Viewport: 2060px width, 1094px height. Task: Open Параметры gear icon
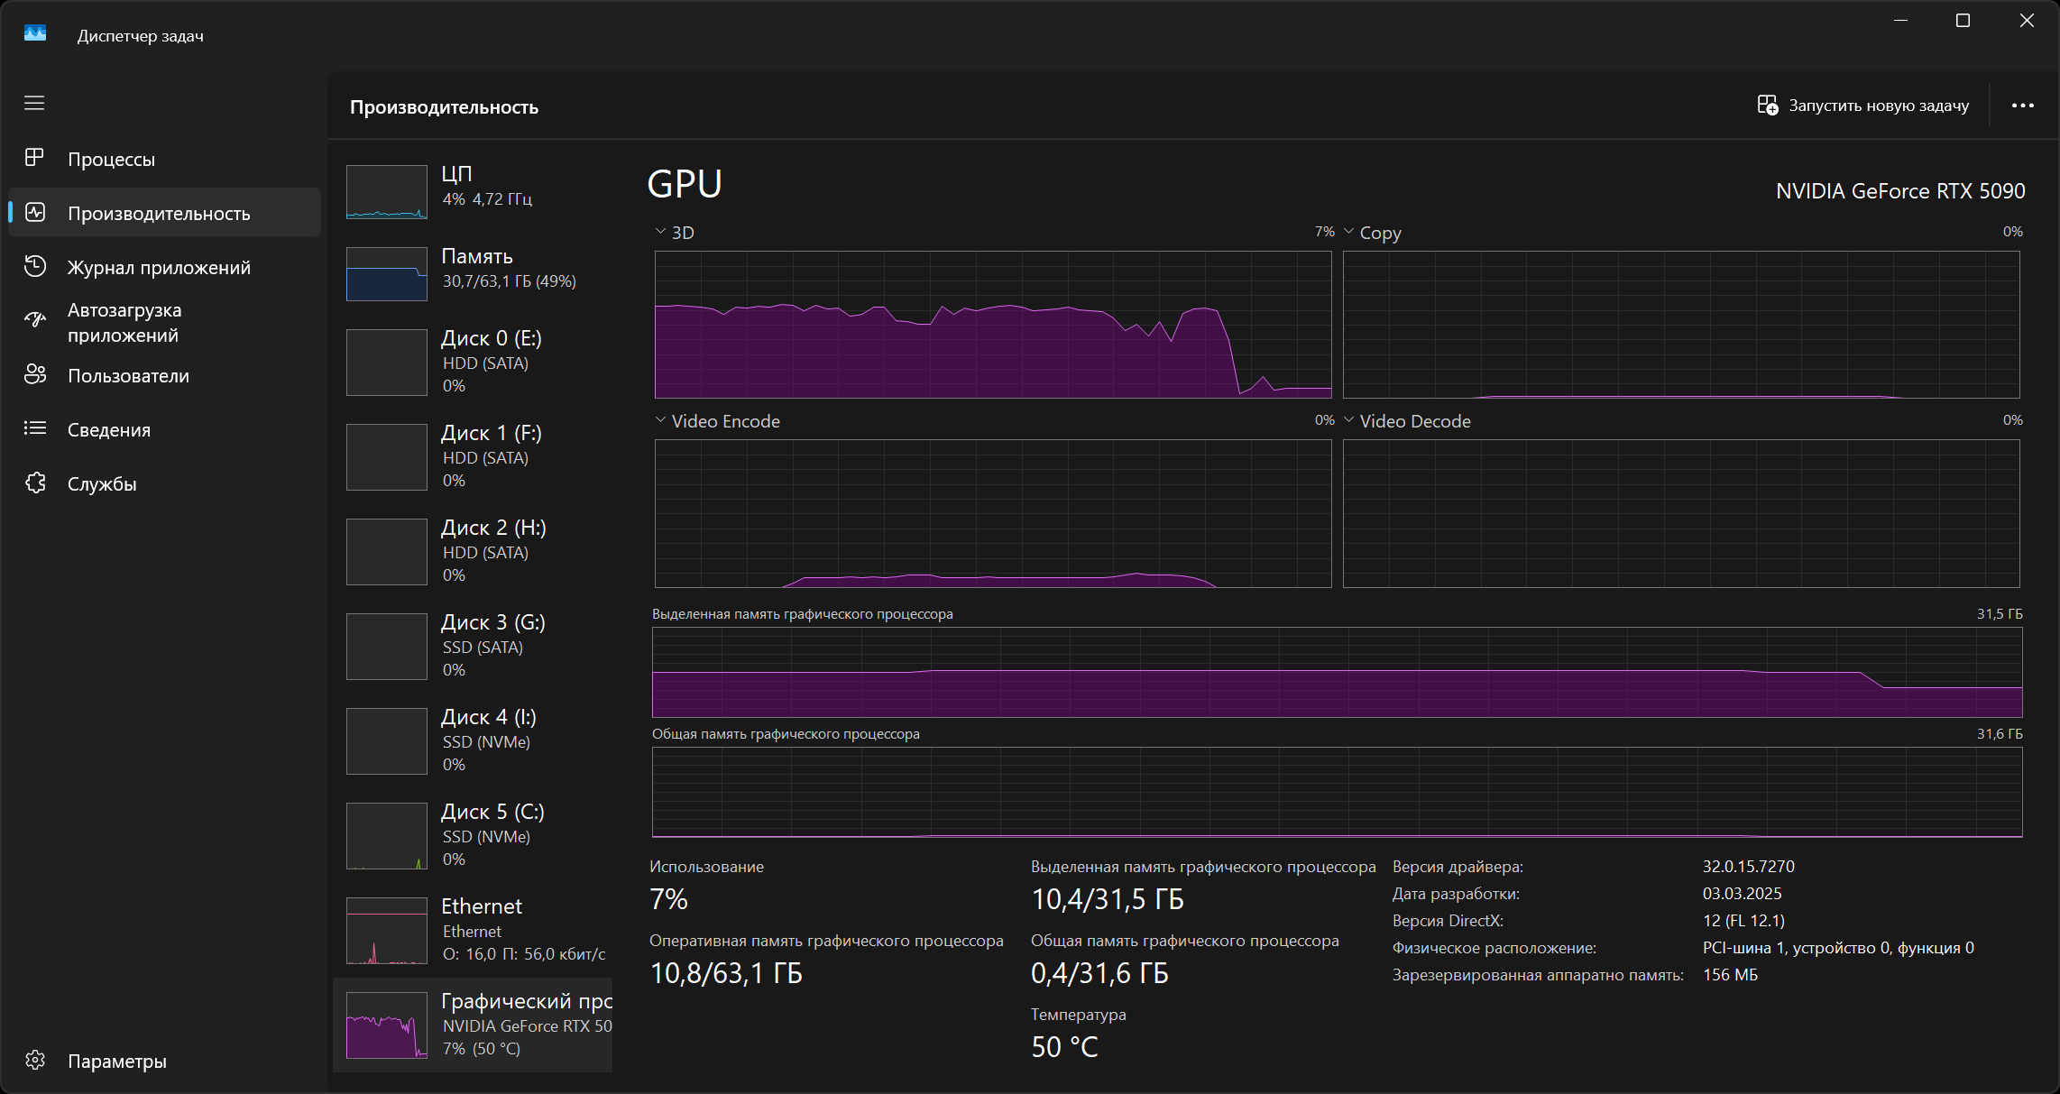point(34,1061)
